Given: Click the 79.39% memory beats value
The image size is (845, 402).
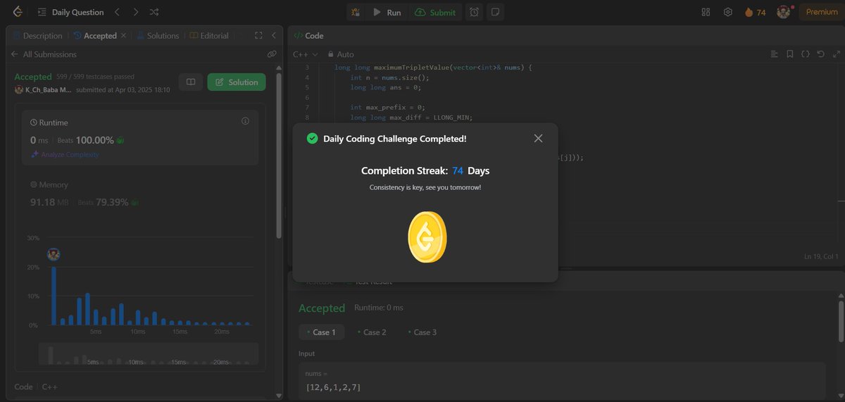Looking at the screenshot, I should (112, 202).
